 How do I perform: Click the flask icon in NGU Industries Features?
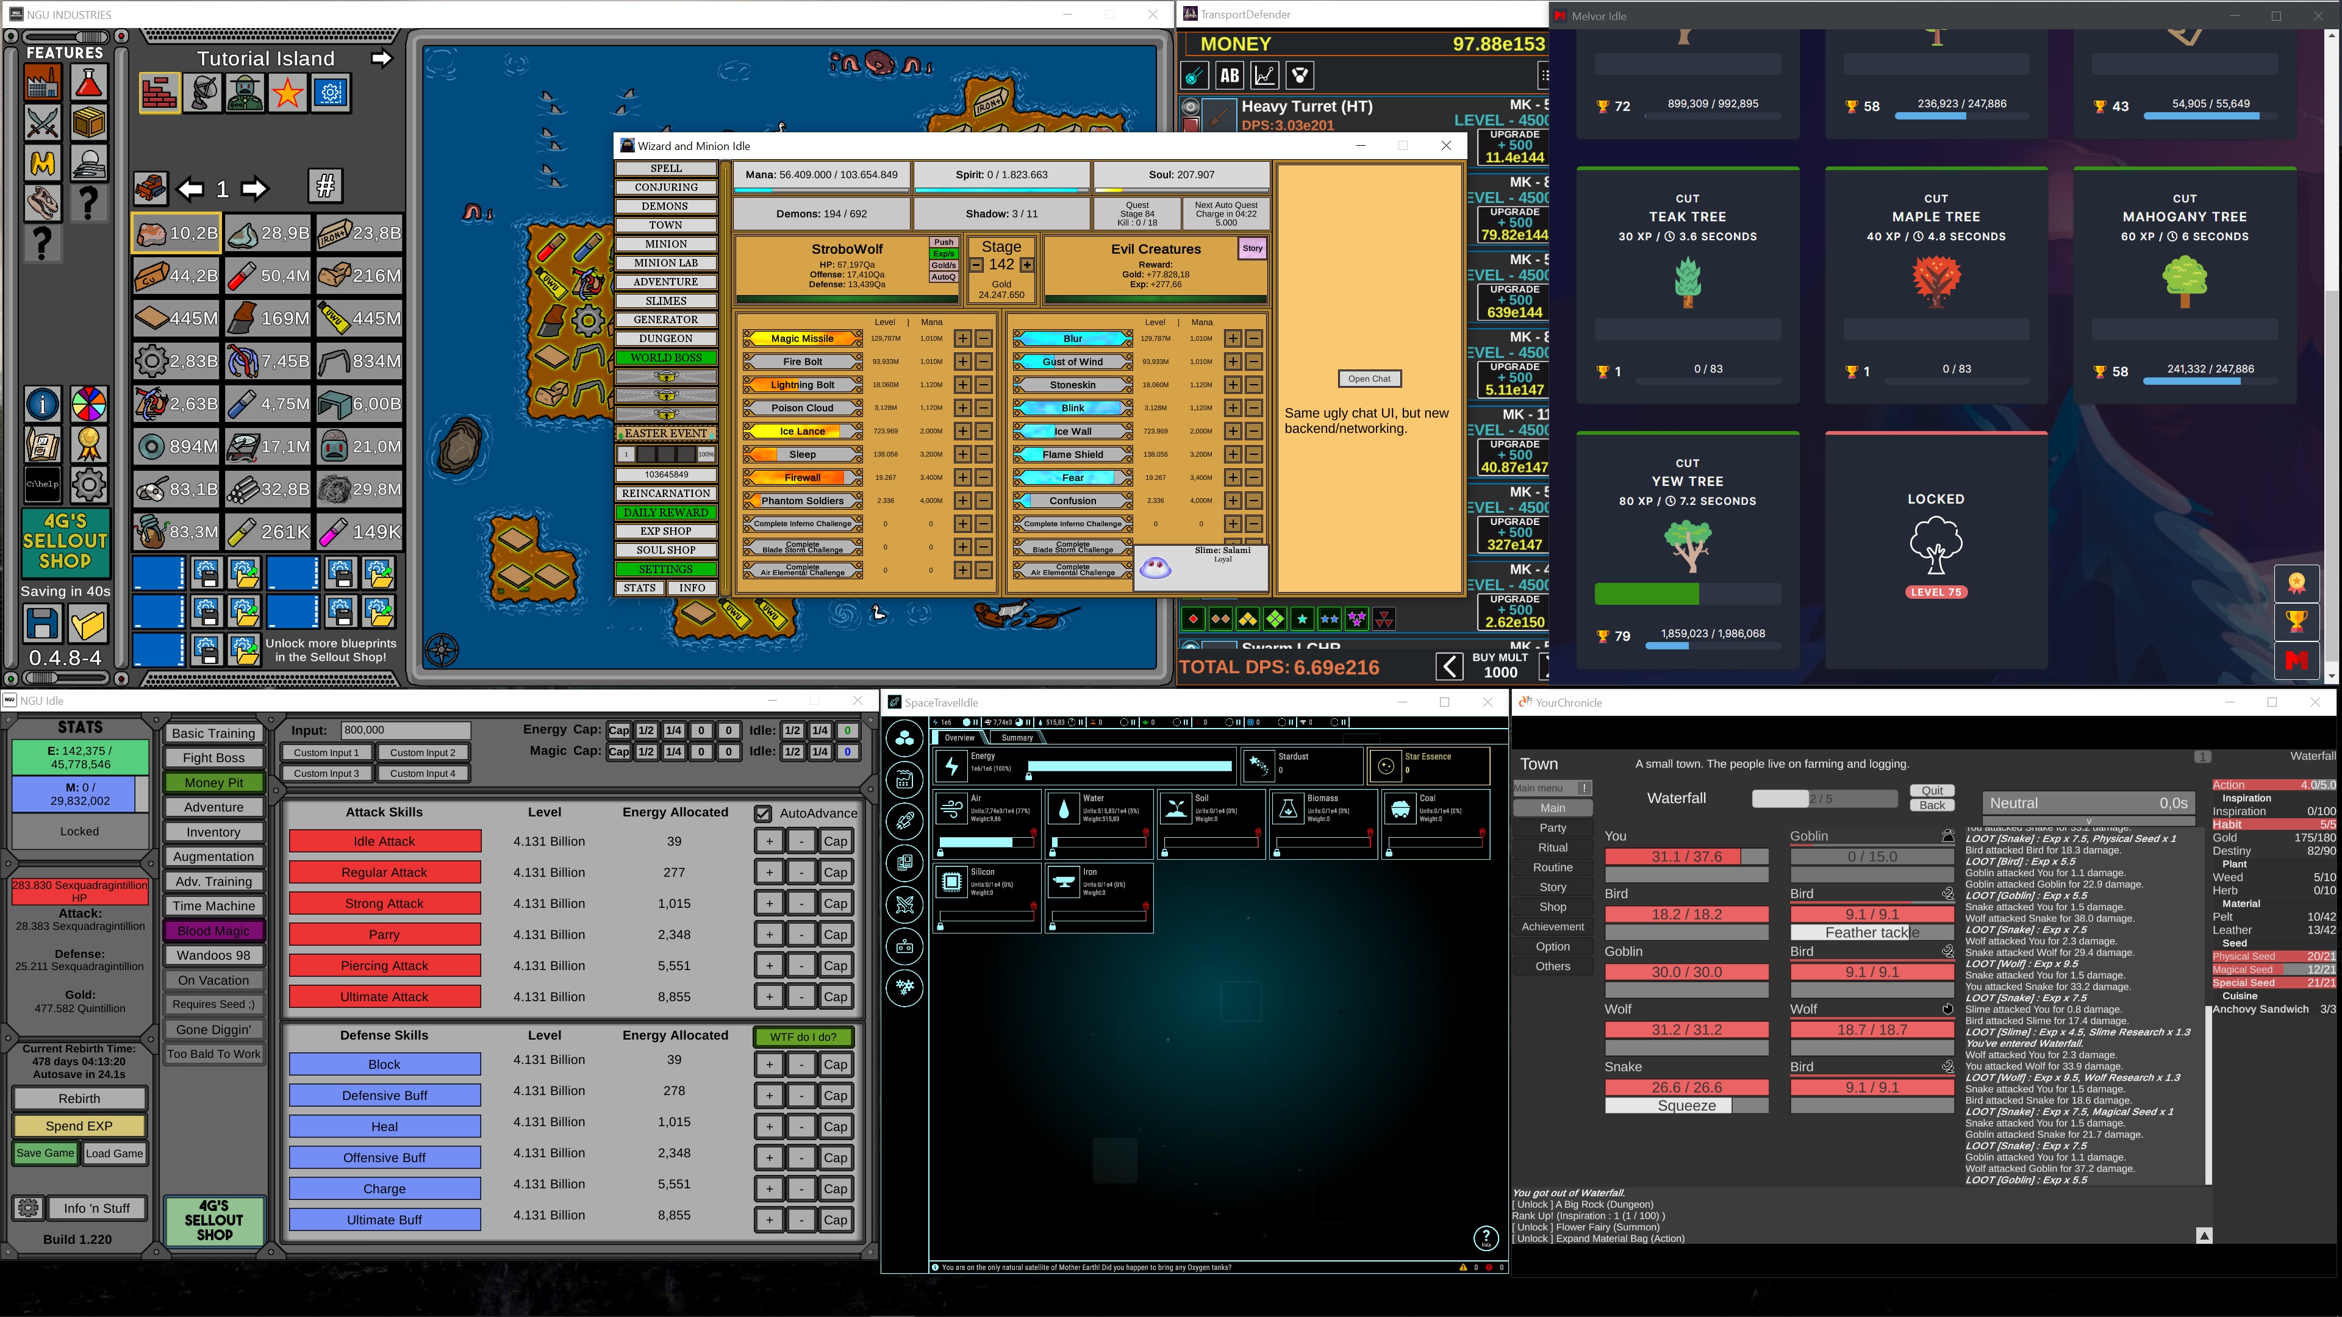88,84
